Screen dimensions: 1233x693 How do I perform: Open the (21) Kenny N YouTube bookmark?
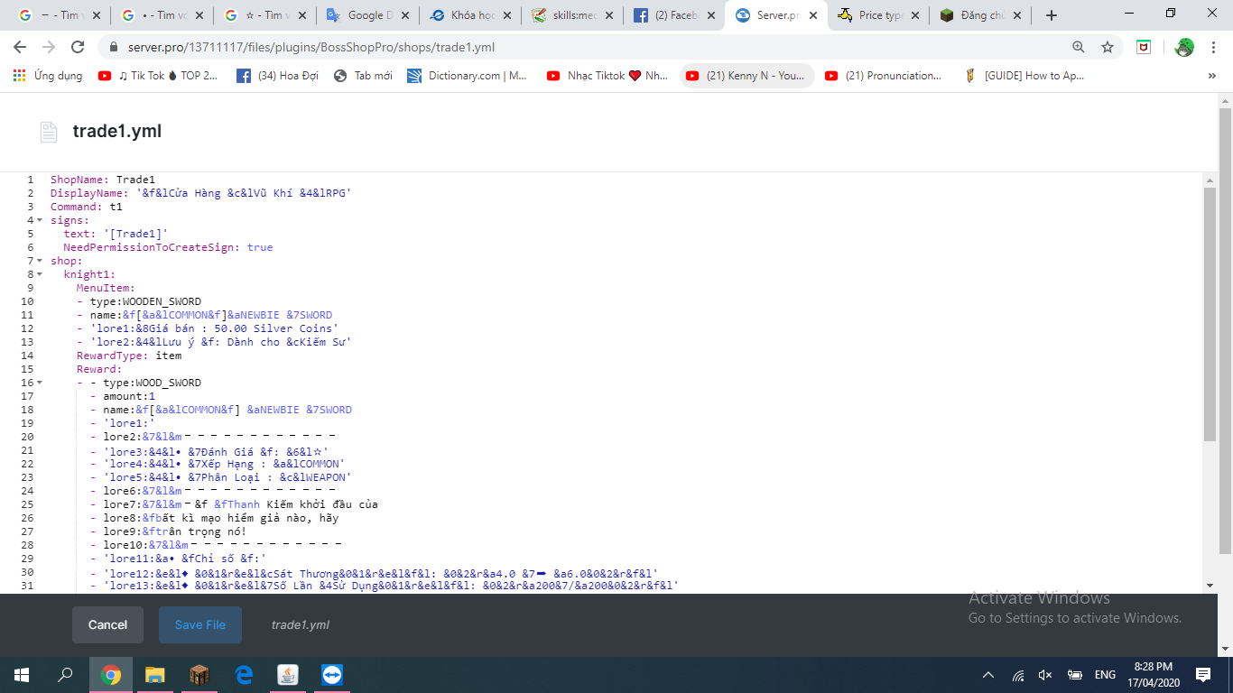pos(746,76)
